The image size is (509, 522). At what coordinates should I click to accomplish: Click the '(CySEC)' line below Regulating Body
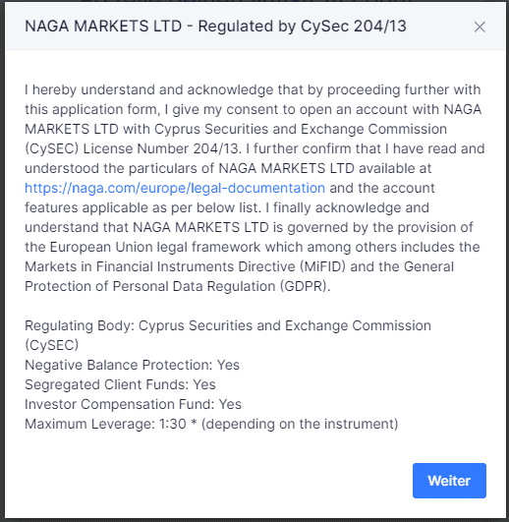pyautogui.click(x=51, y=345)
